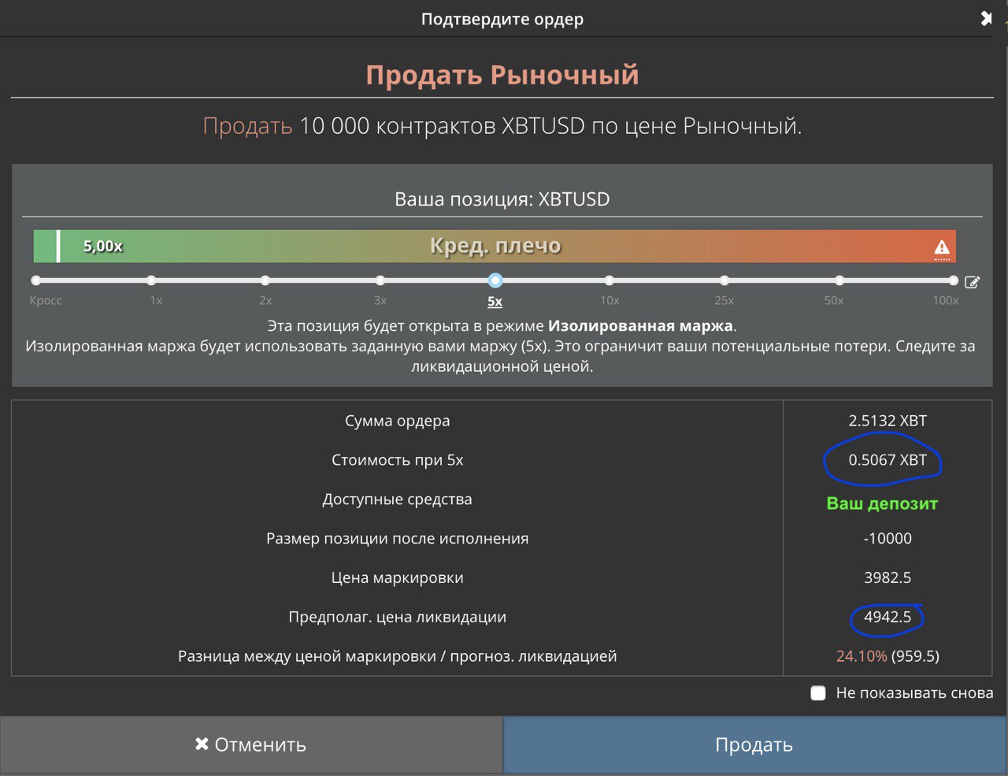Click the Кред. плечо leverage bar
Viewport: 1008px width, 776px height.
click(x=496, y=246)
